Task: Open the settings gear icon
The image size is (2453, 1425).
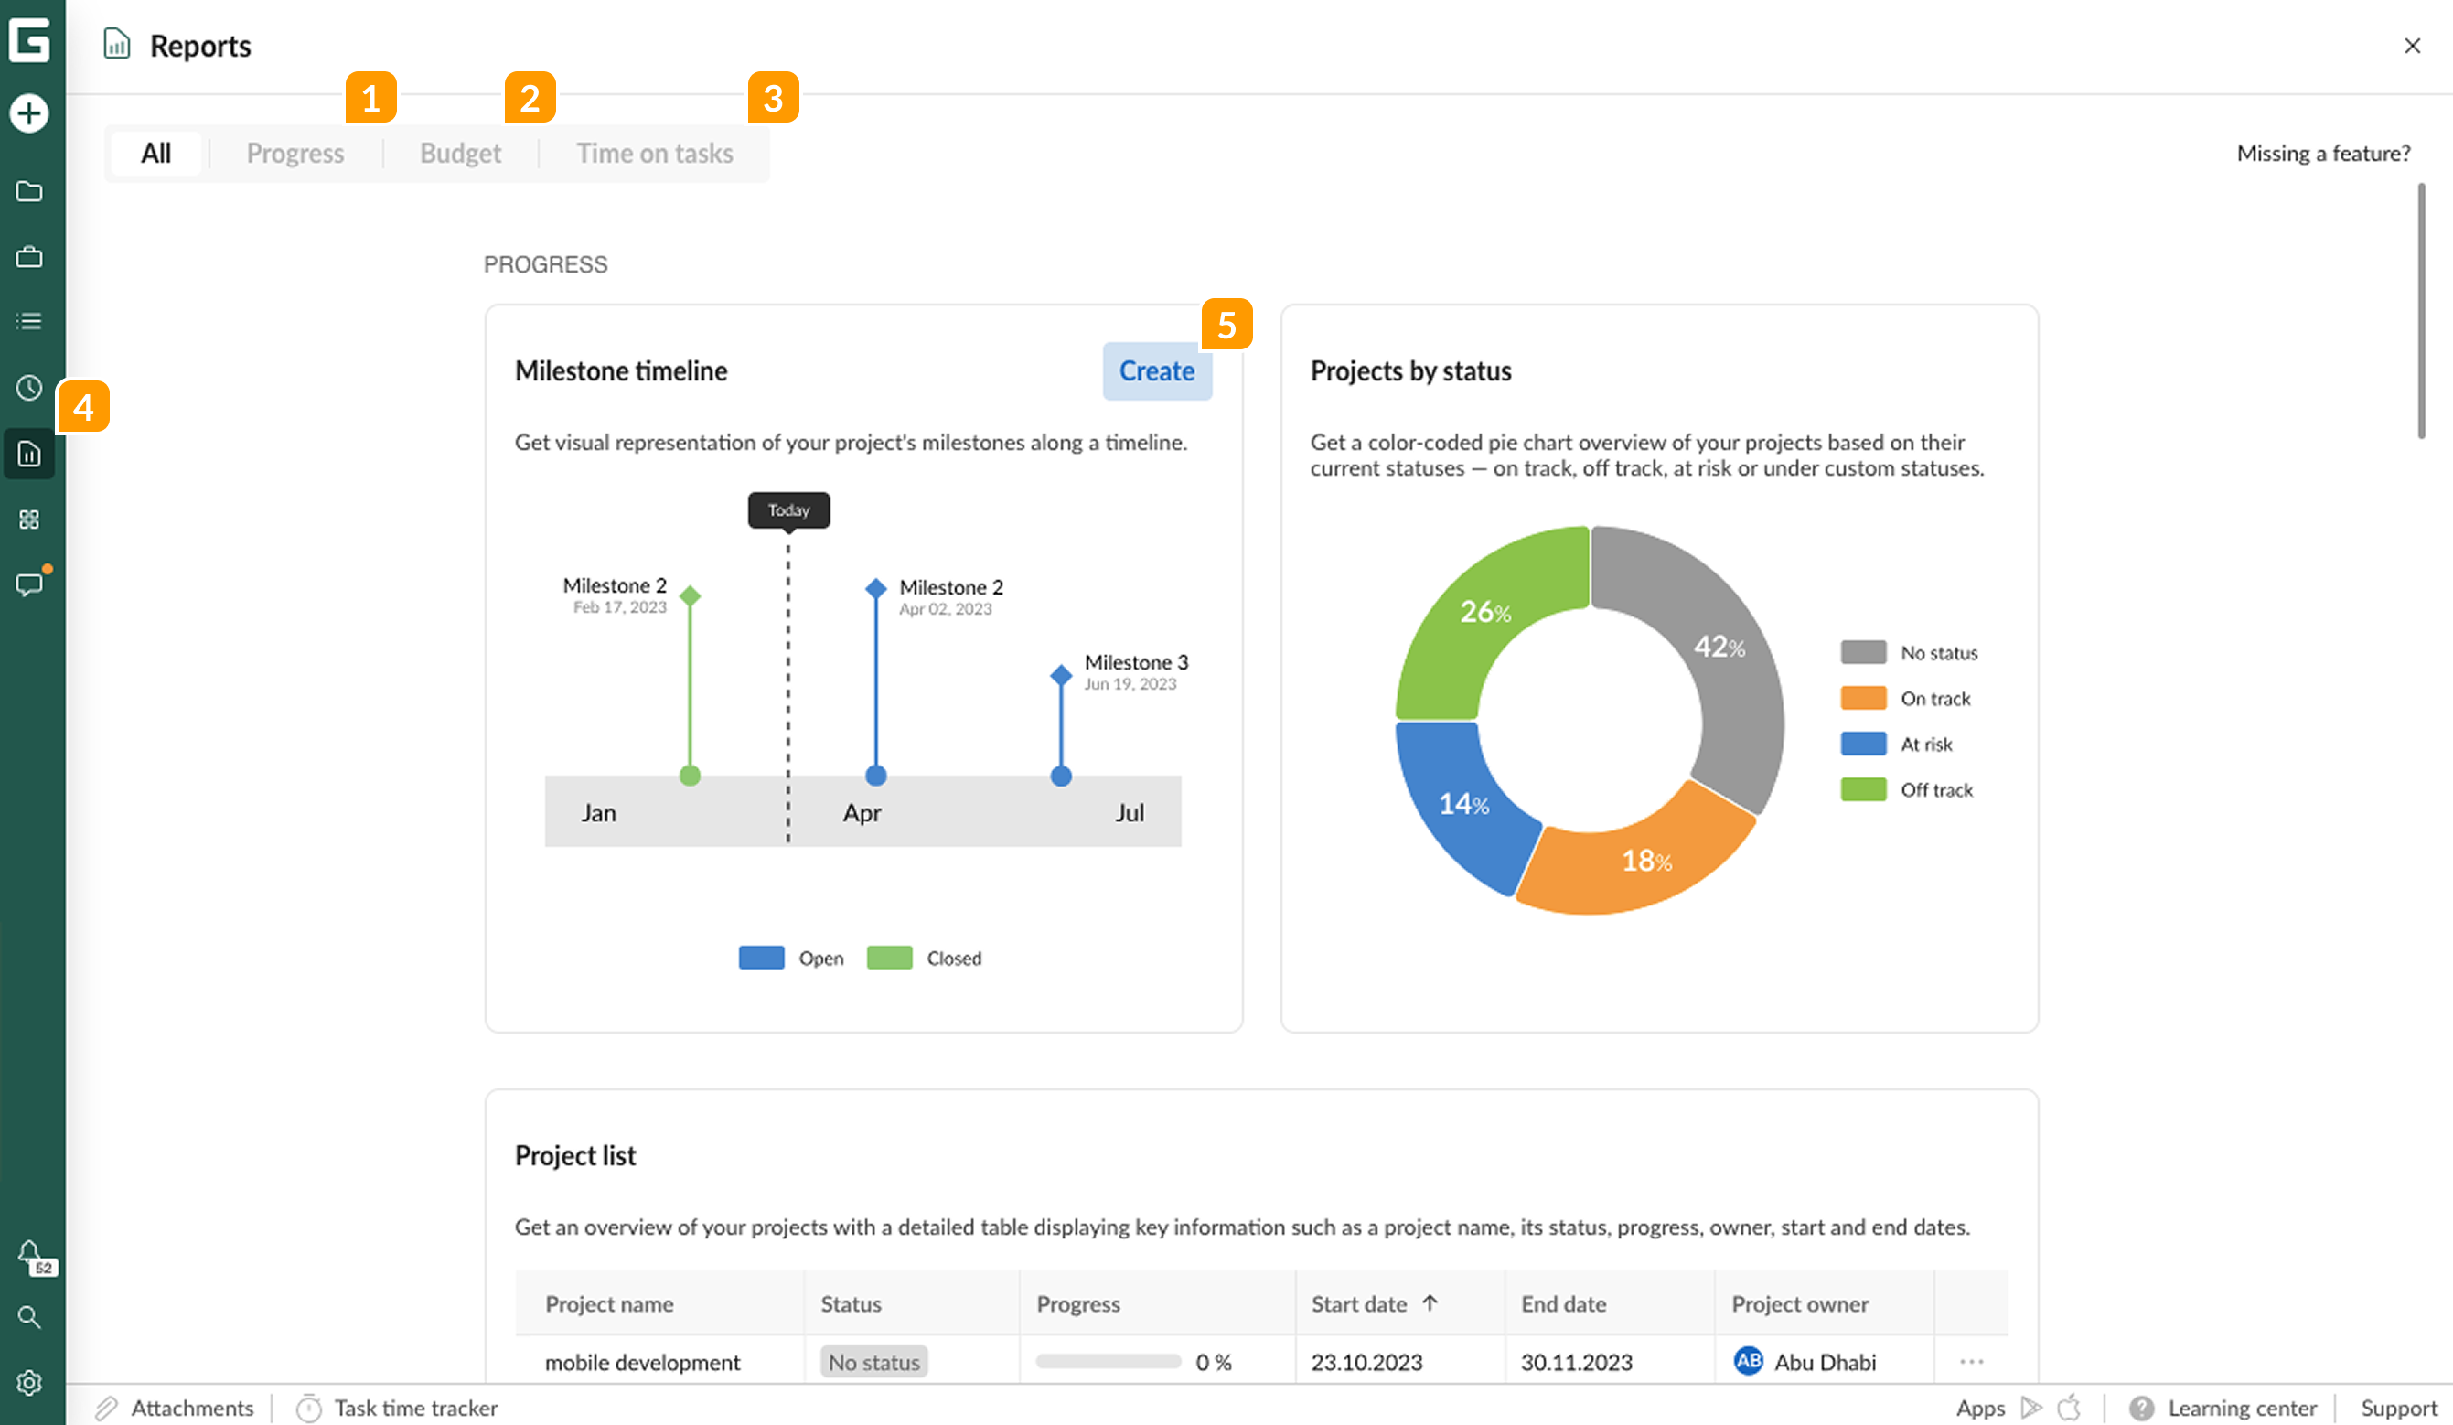Action: point(29,1382)
